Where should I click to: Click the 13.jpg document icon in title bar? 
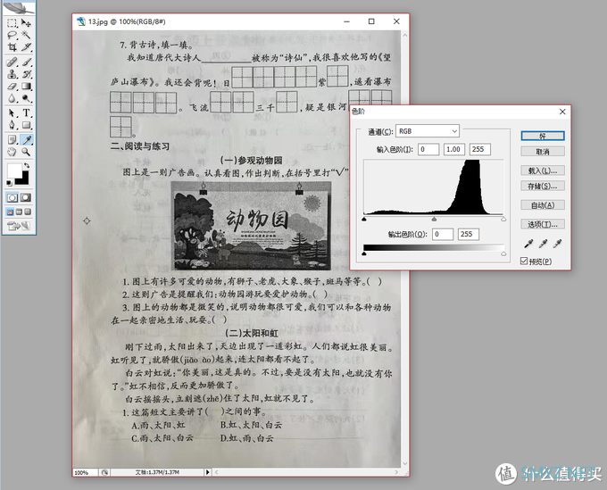tap(81, 21)
